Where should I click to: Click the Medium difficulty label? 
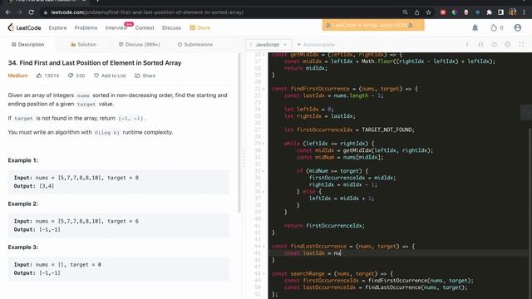coord(18,76)
